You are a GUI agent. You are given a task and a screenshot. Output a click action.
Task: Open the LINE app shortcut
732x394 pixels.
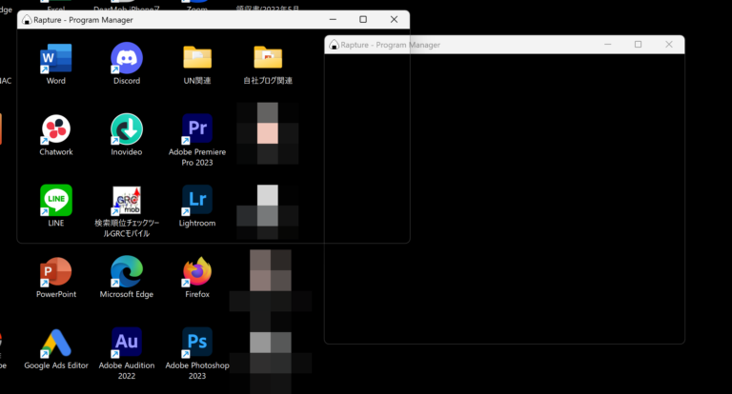pos(56,201)
